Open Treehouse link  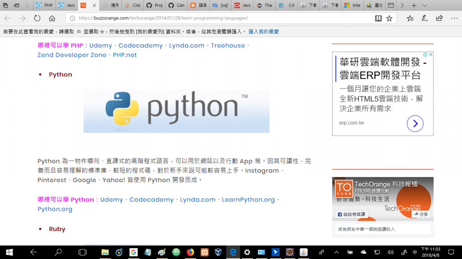click(228, 45)
